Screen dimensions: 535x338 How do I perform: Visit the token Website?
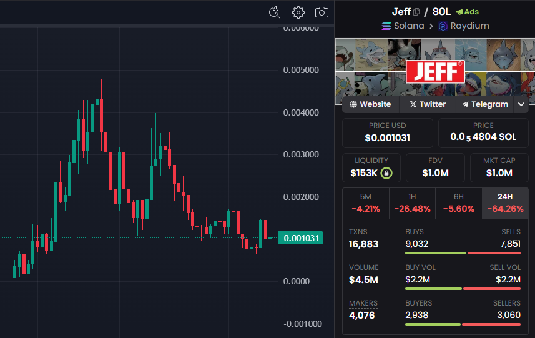371,104
